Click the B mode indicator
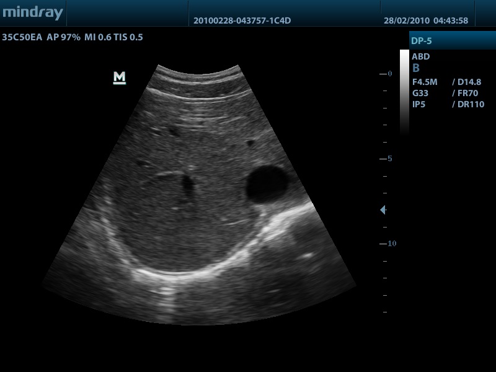 416,68
